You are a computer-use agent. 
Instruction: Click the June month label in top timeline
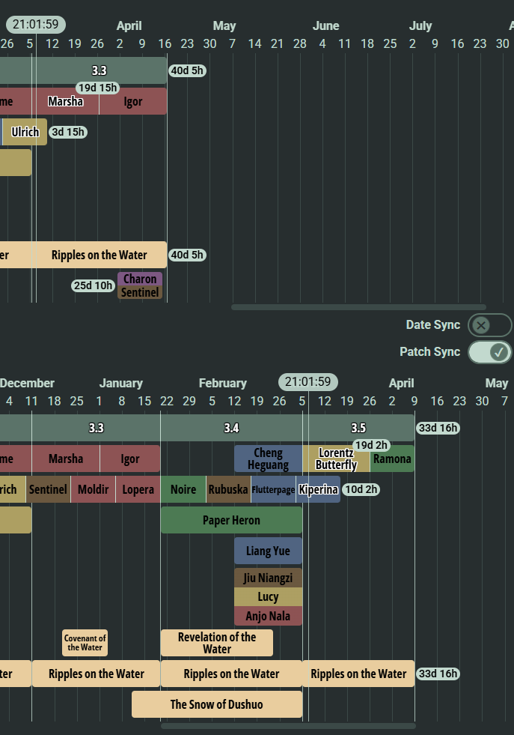(325, 25)
